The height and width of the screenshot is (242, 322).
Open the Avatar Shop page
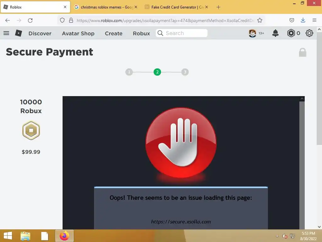pos(78,33)
